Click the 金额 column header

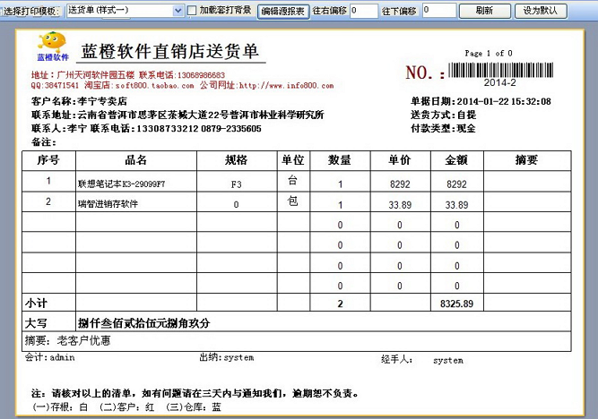[x=456, y=160]
